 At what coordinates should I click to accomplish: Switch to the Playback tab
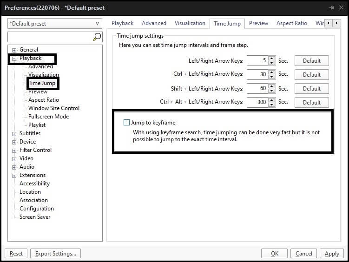pos(122,23)
